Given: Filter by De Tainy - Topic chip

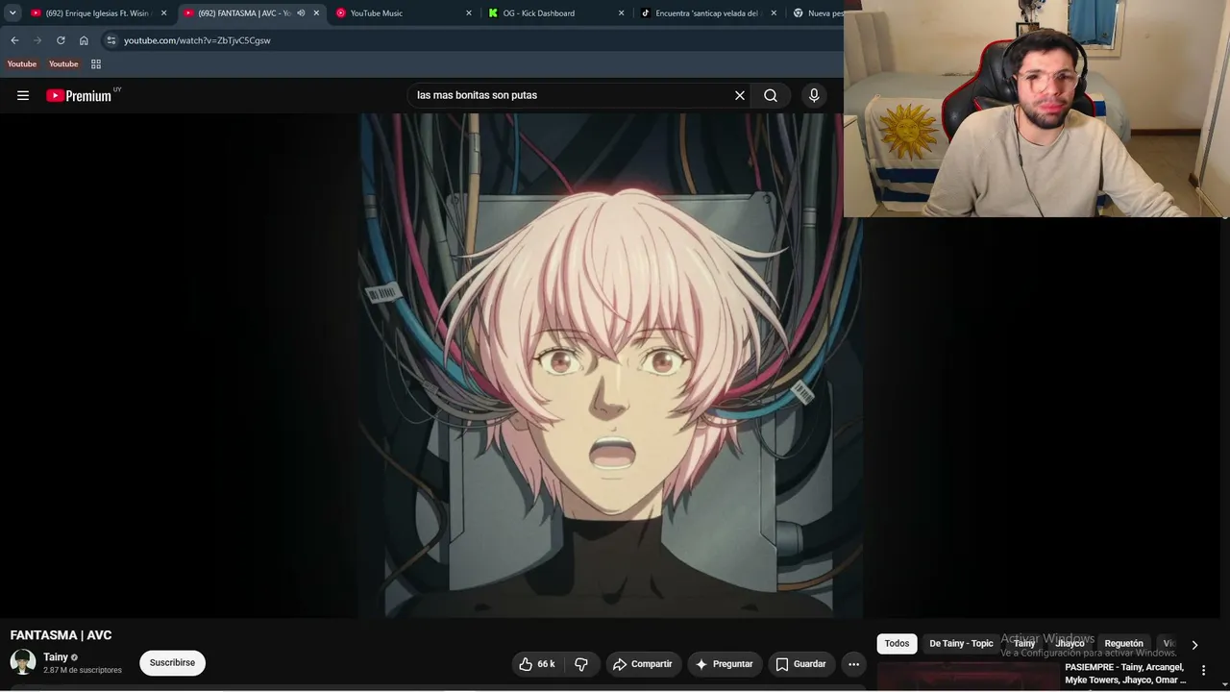Looking at the screenshot, I should point(961,644).
